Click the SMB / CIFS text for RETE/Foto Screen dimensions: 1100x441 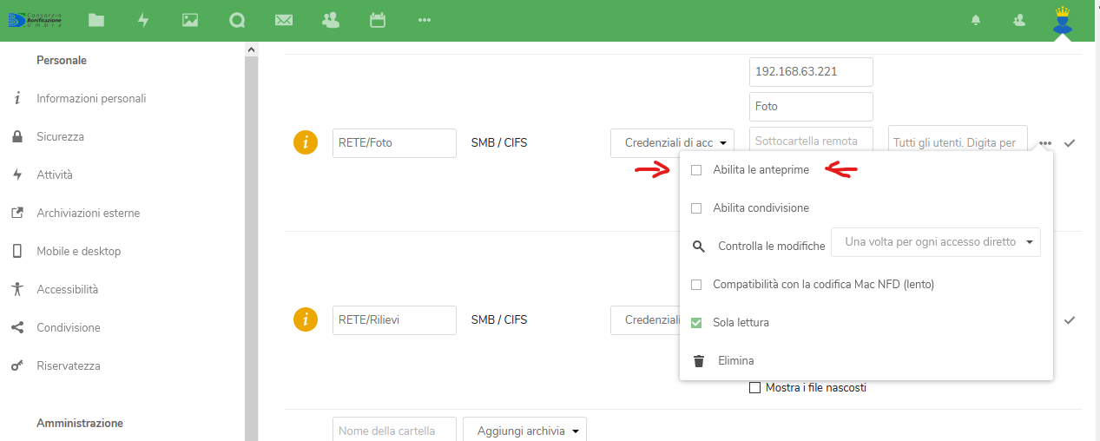coord(499,143)
